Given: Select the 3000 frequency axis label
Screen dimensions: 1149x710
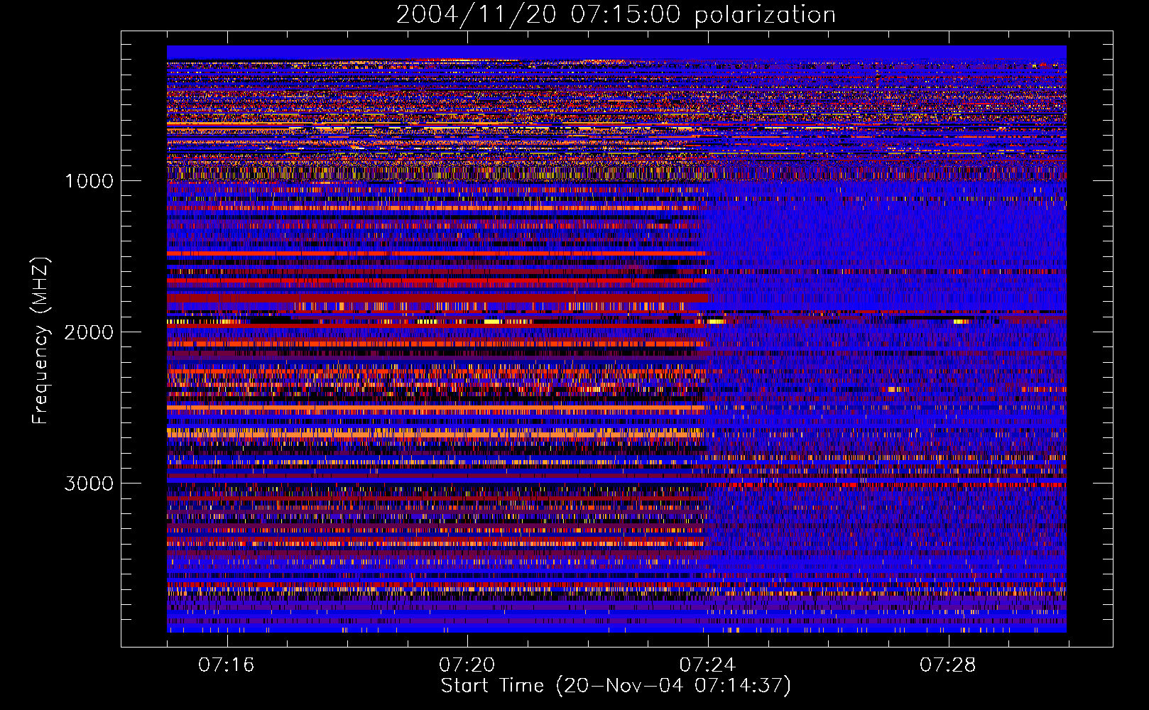Looking at the screenshot, I should pyautogui.click(x=89, y=484).
